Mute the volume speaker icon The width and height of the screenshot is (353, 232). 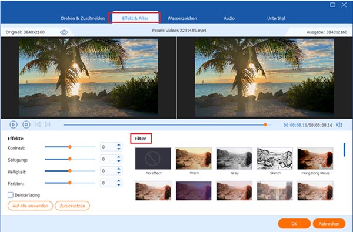(339, 125)
